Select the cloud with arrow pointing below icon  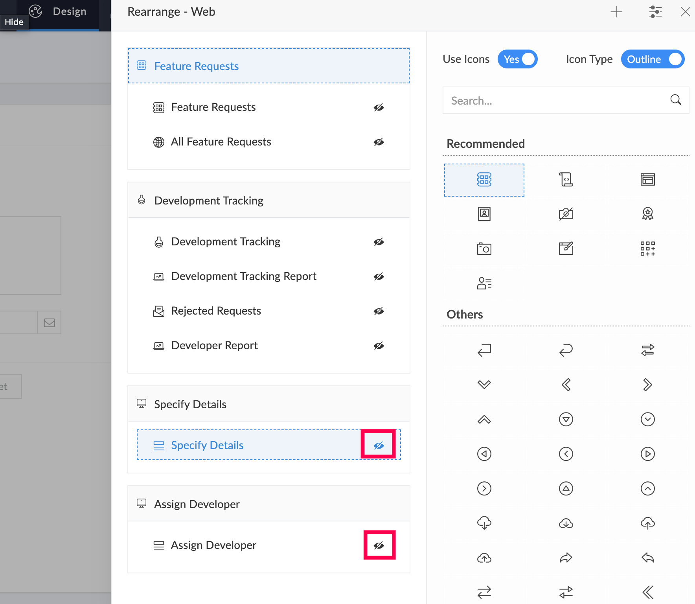(x=484, y=523)
